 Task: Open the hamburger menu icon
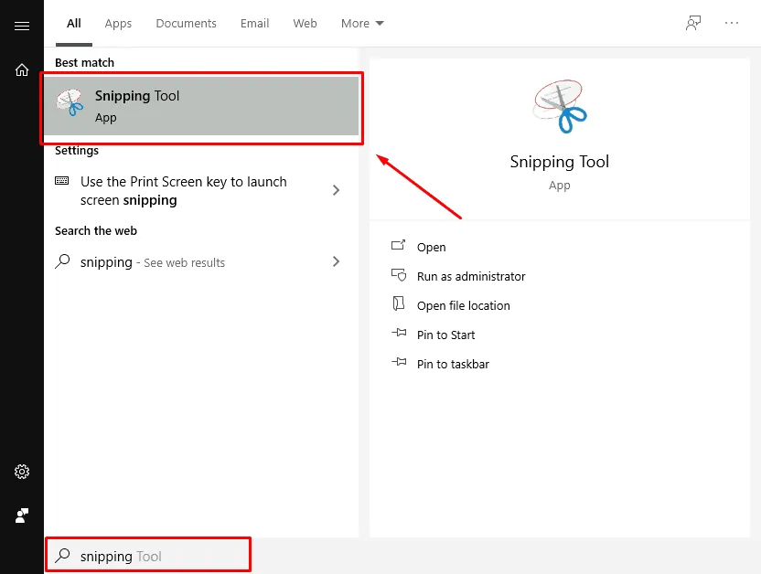(22, 26)
